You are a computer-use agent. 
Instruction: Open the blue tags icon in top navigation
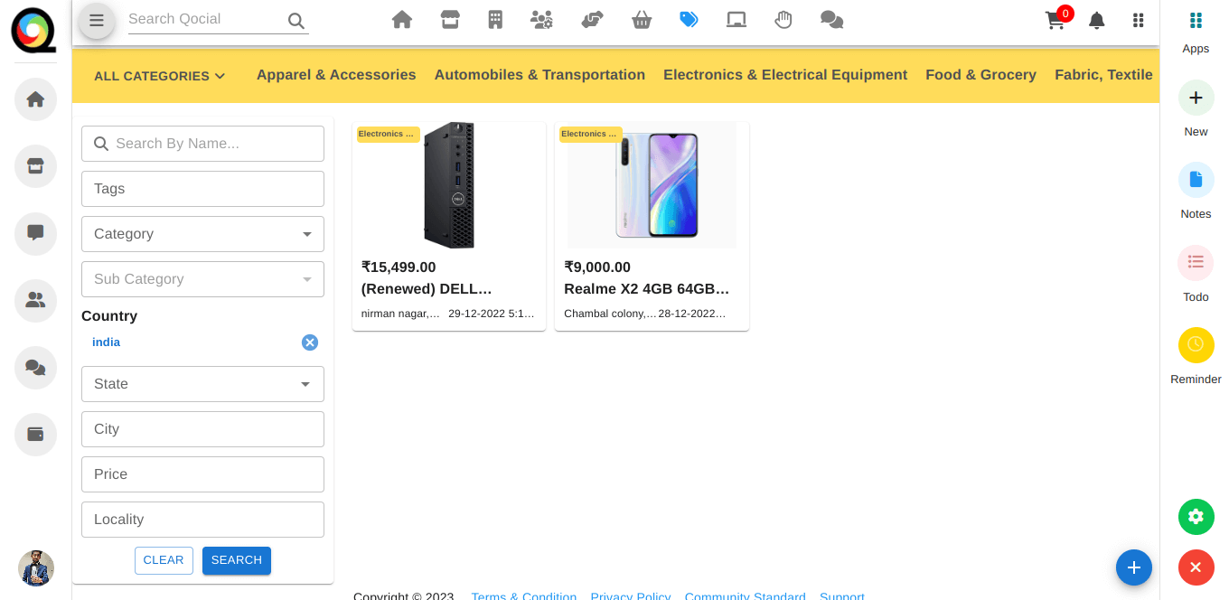[689, 19]
